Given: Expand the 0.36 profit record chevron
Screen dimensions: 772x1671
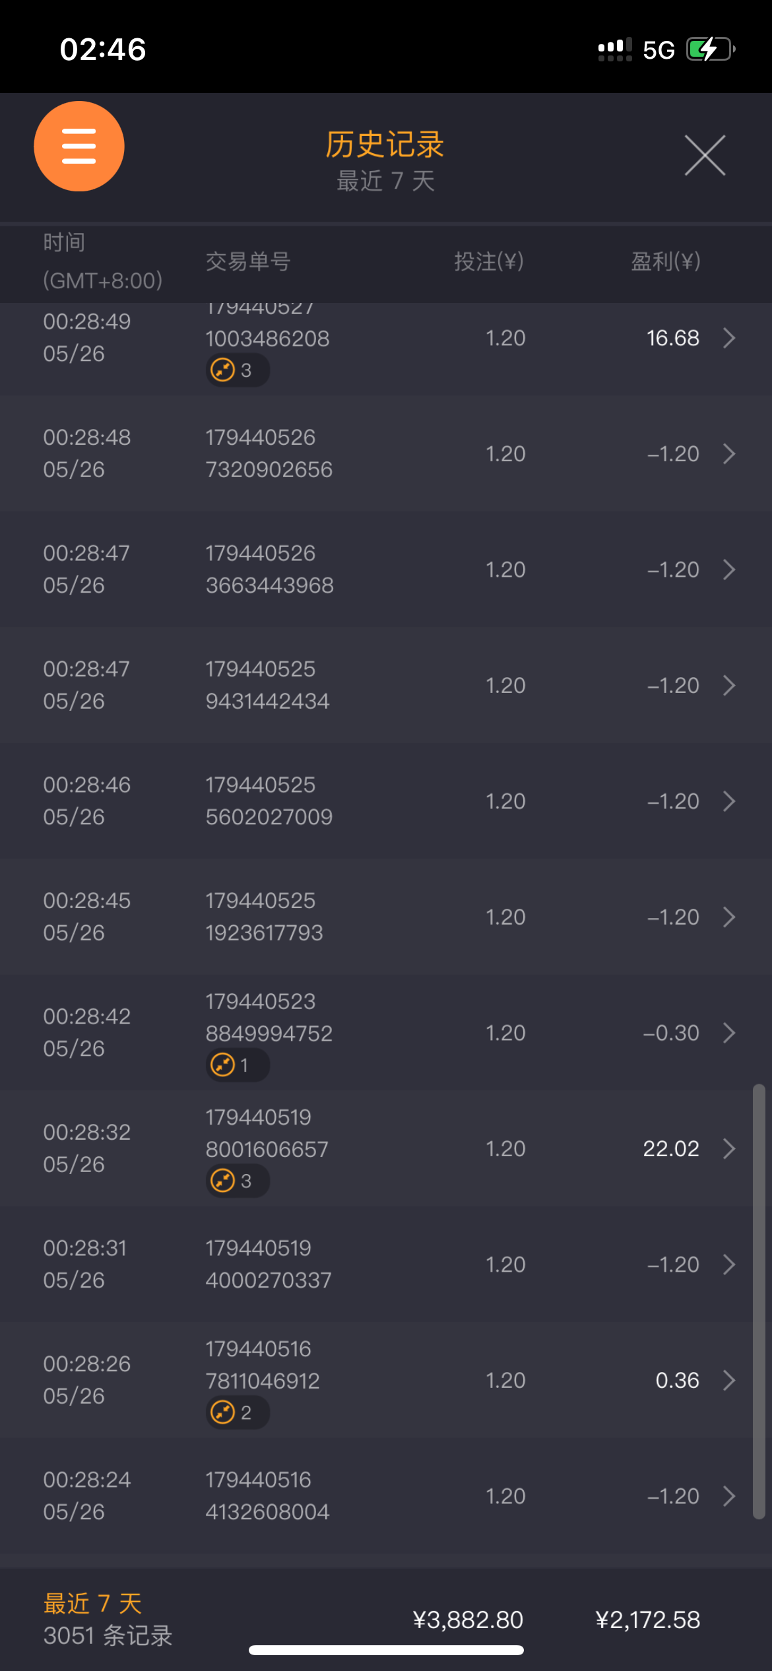Looking at the screenshot, I should pyautogui.click(x=728, y=1381).
